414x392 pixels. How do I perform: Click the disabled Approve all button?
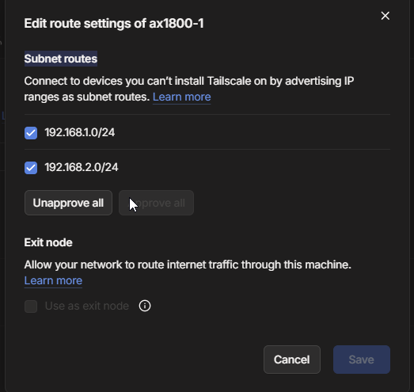tap(156, 203)
